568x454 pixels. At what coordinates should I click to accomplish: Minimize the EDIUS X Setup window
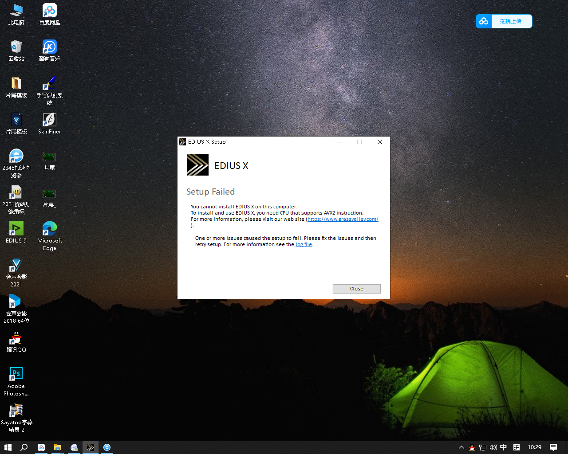pyautogui.click(x=339, y=142)
